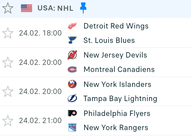Click the Detroit Red Wings logo

[72, 26]
